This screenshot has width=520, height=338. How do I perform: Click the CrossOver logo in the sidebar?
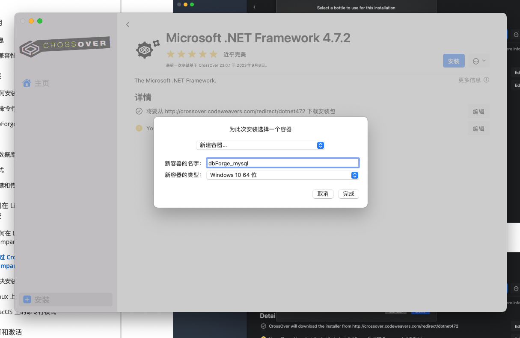pos(65,47)
